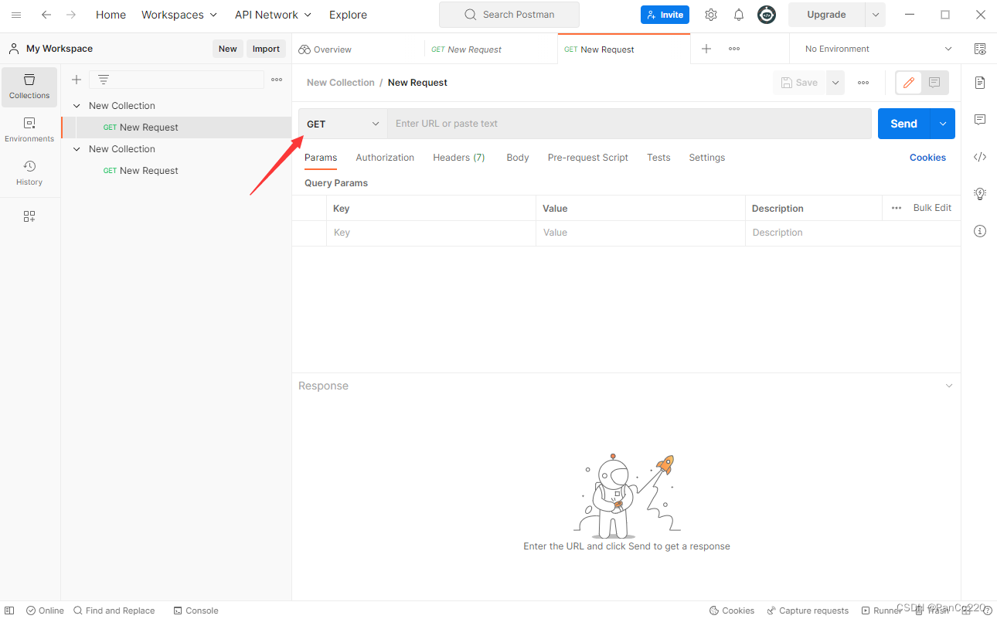The image size is (997, 619).
Task: Open the Environments sidebar panel
Action: 29,130
